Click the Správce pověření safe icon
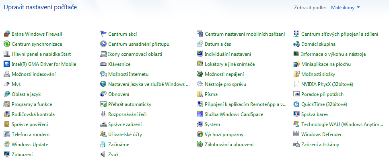Screen dimensions: 389x165 click(x=7, y=124)
